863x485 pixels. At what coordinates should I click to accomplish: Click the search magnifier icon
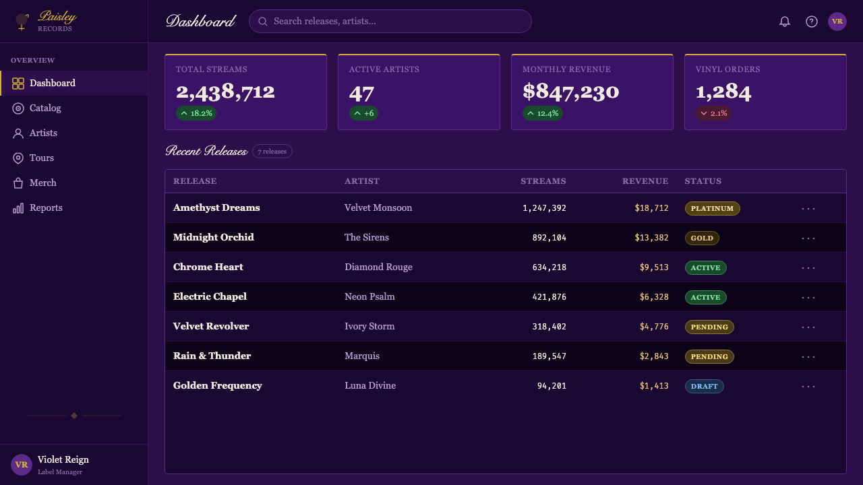[263, 22]
